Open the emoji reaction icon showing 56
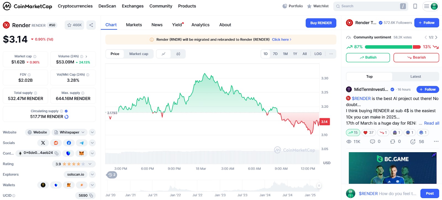Screen dimensions: 442x200 [413, 142]
